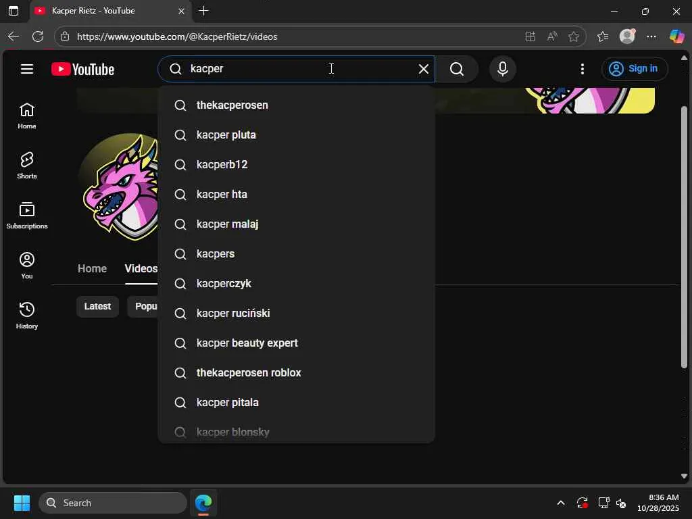692x519 pixels.
Task: Click the taskbar Search box
Action: point(113,503)
